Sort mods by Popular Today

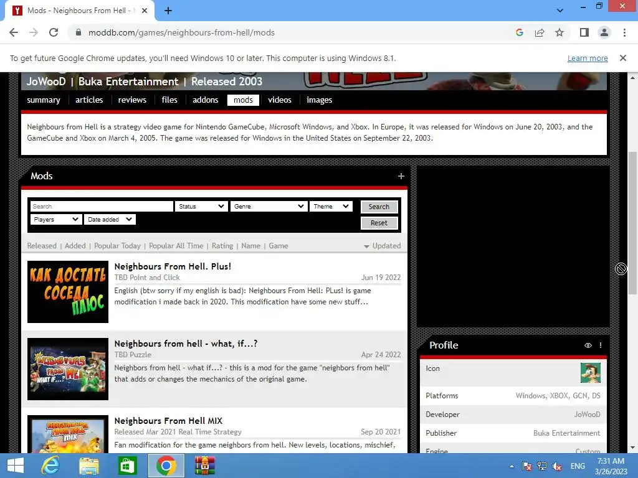(117, 246)
